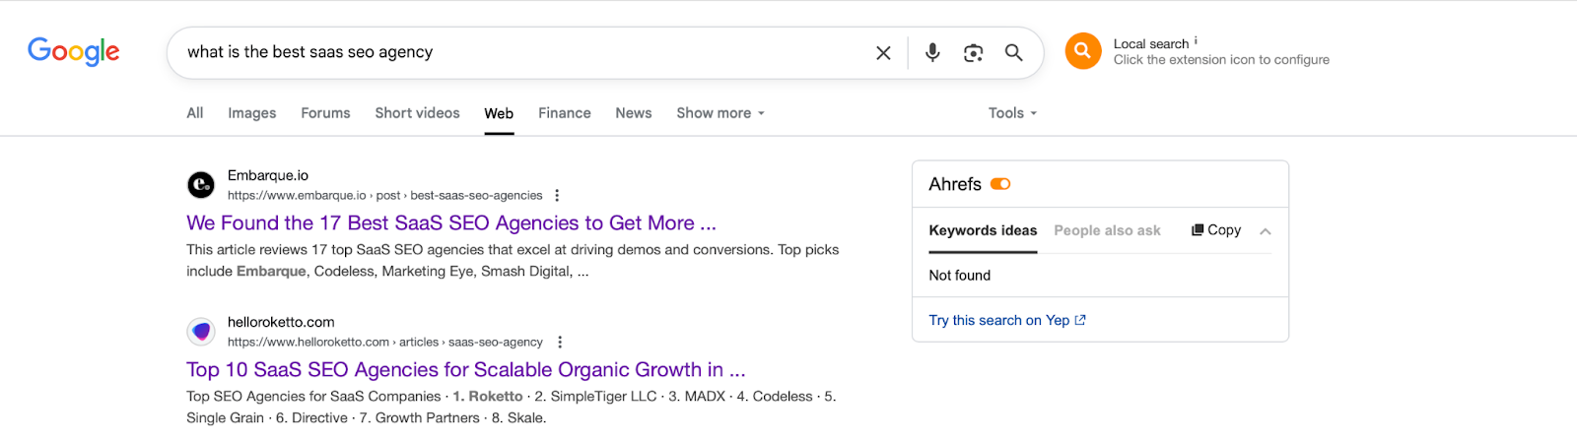The image size is (1577, 441).
Task: Select the Web tab
Action: pyautogui.click(x=499, y=113)
